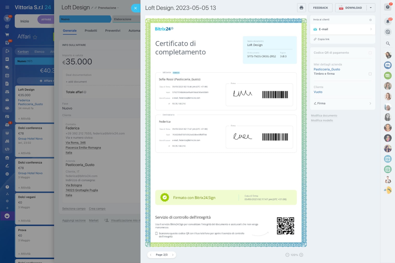
Task: Click the settings gear in Invia ai clienti
Action: coord(370,20)
